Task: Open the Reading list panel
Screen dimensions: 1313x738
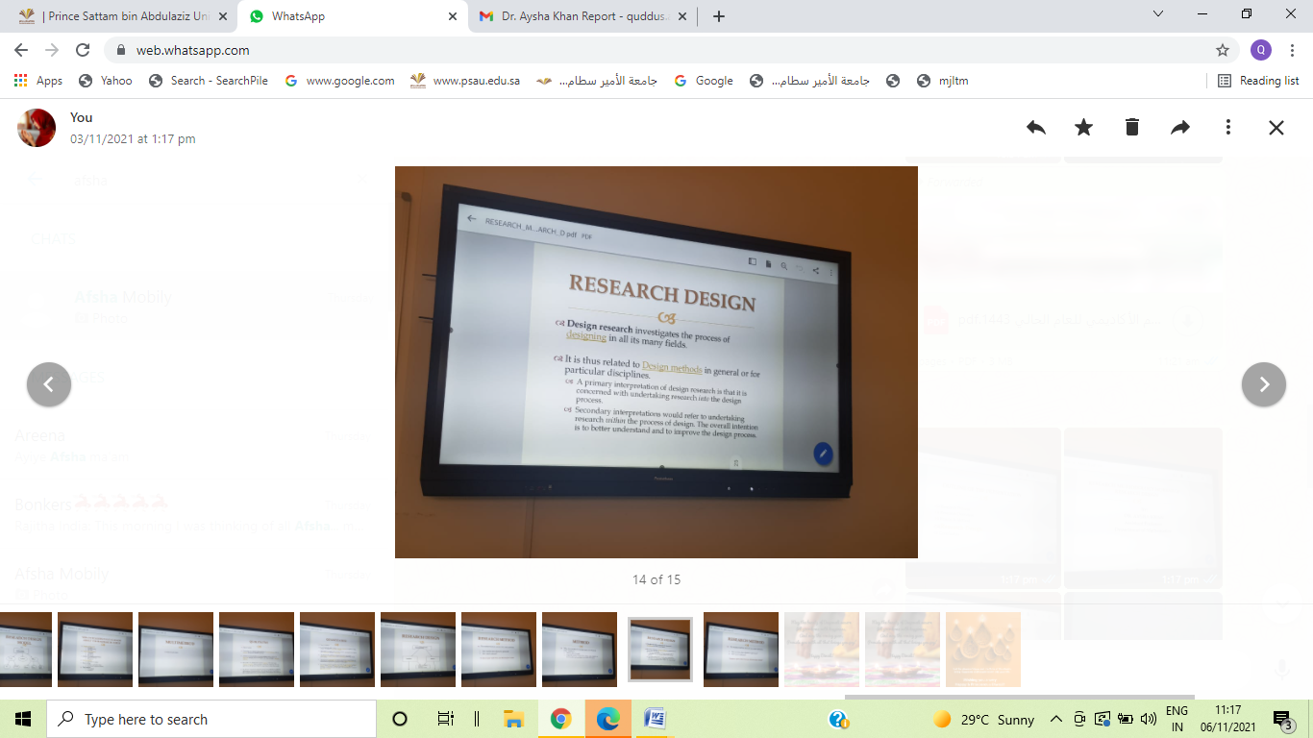Action: pyautogui.click(x=1258, y=81)
